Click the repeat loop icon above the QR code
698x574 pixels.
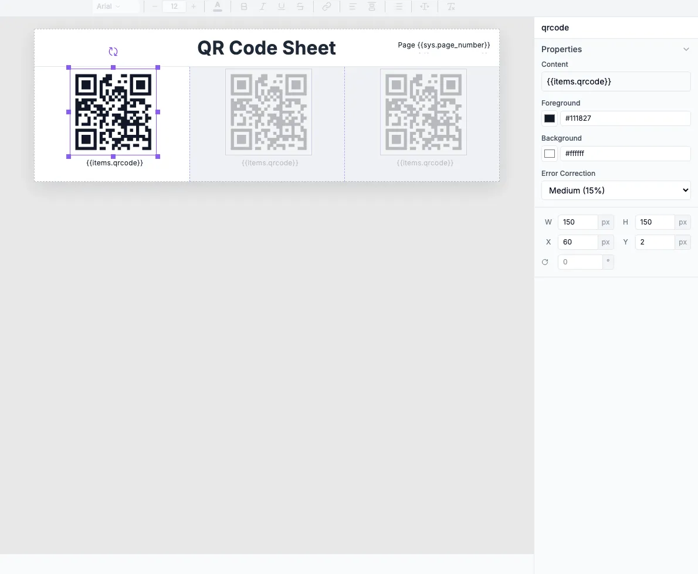[113, 51]
